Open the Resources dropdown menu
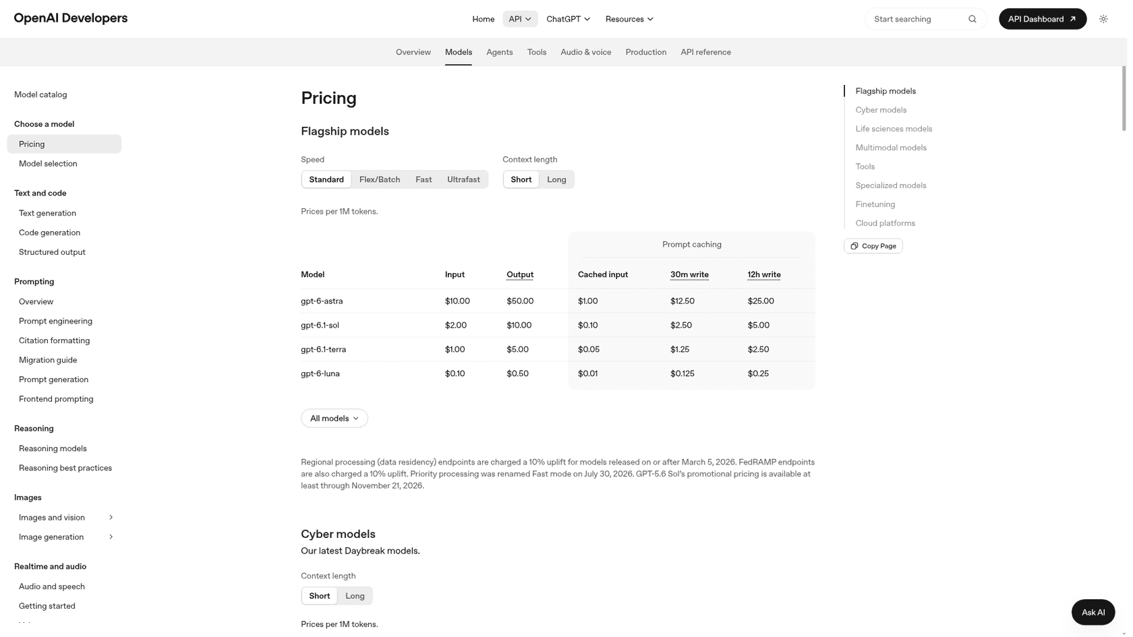This screenshot has height=637, width=1133. (x=629, y=19)
